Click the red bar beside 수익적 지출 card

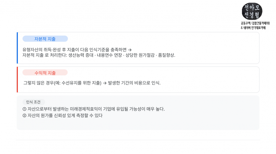tap(17, 79)
